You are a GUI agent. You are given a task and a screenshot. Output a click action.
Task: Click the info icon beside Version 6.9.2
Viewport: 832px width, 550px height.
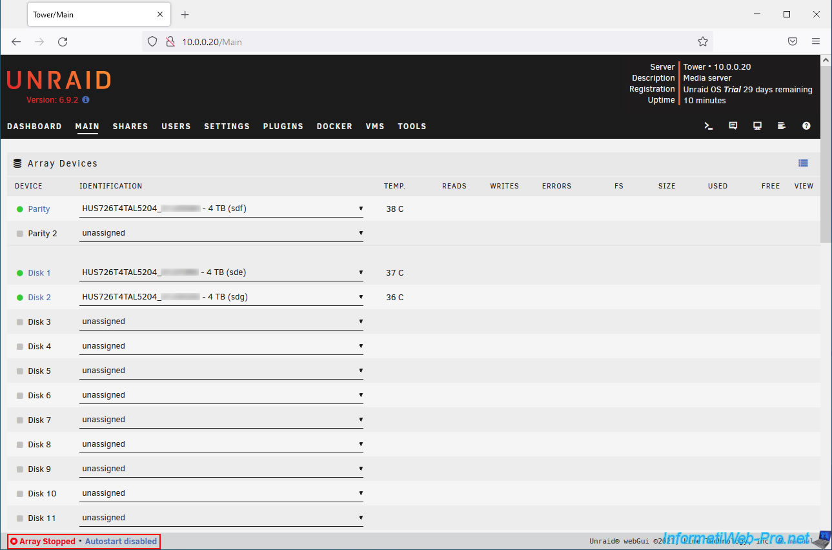tap(86, 100)
